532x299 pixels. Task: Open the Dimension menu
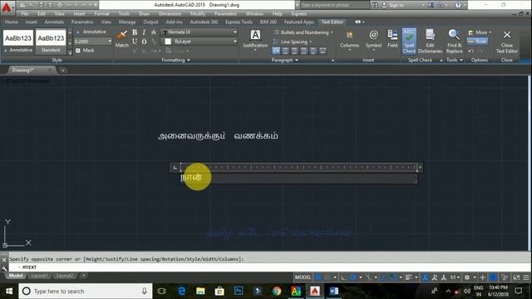170,13
